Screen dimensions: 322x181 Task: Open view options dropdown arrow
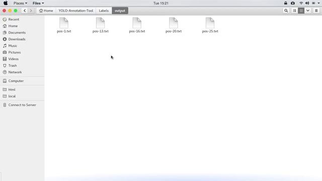click(308, 11)
